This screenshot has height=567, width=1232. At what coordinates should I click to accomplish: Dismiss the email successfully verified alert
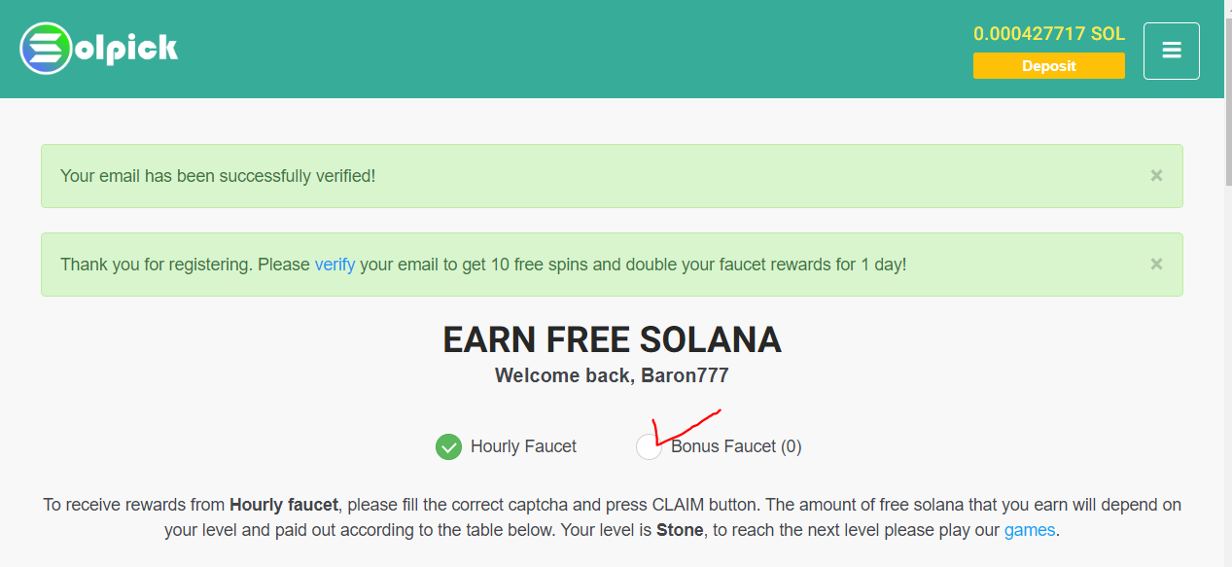pos(1156,176)
